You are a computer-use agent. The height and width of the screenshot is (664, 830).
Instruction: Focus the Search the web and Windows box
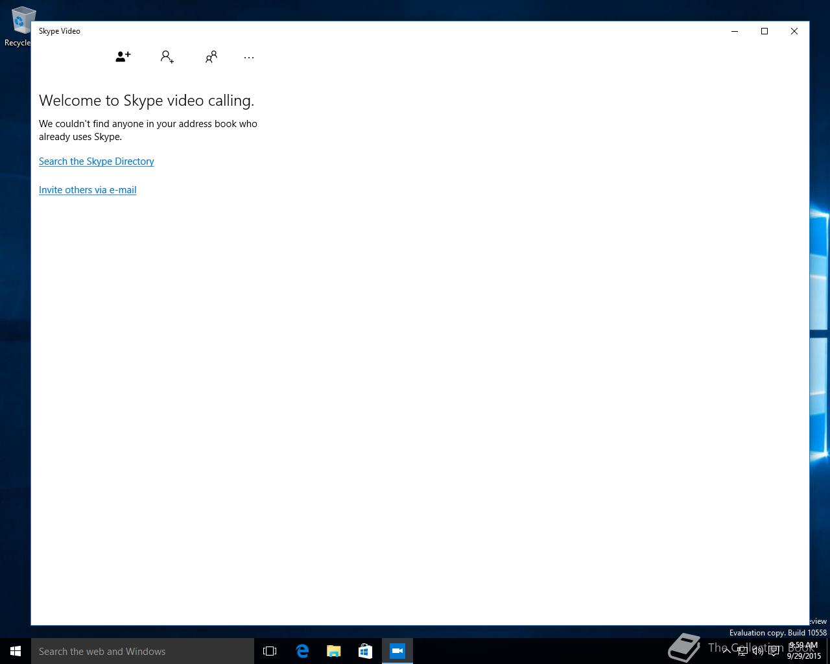click(x=143, y=651)
